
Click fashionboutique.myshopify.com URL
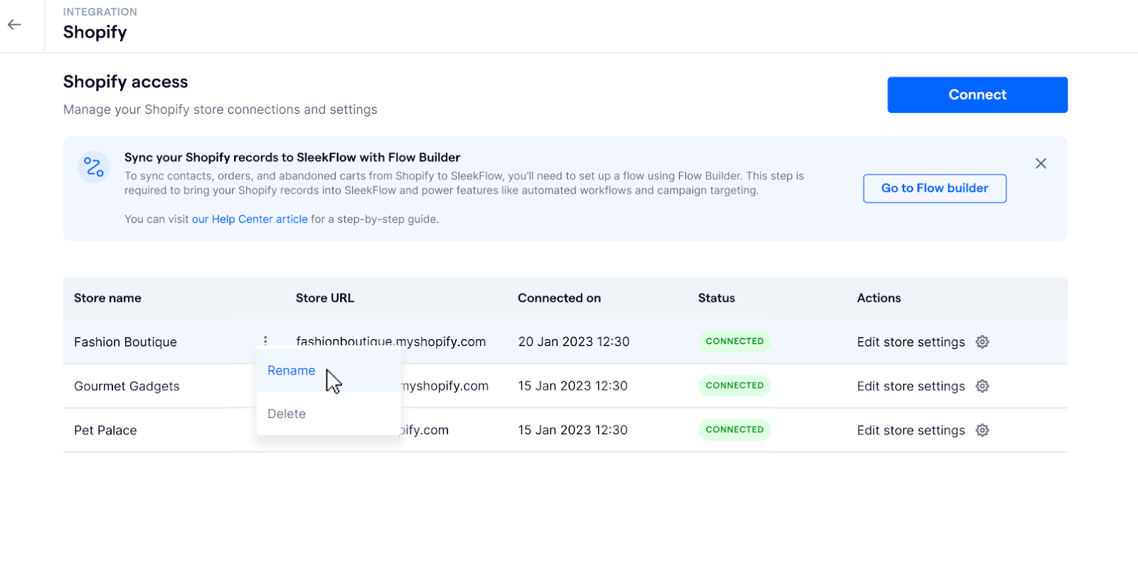[391, 341]
